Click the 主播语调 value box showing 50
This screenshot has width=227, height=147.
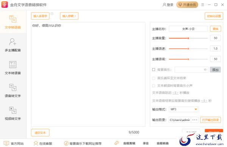click(215, 59)
